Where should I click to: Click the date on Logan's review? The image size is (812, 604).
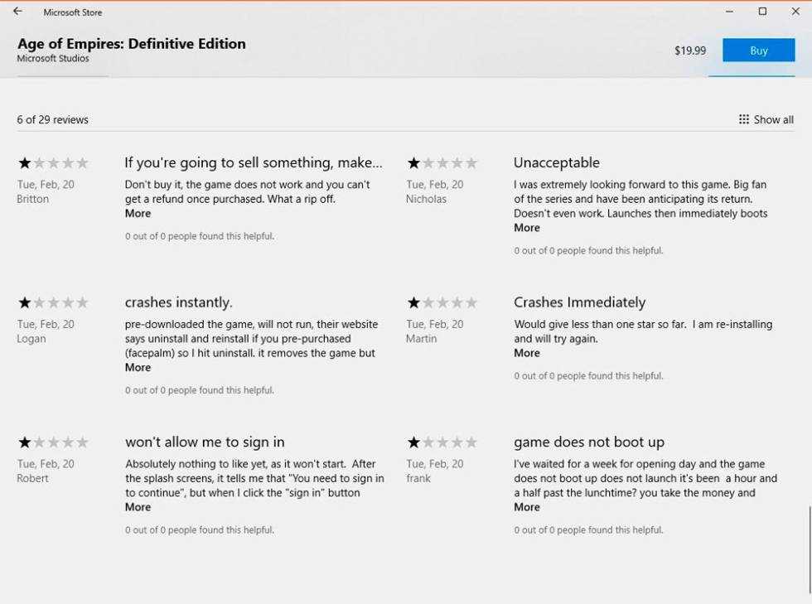(x=46, y=324)
